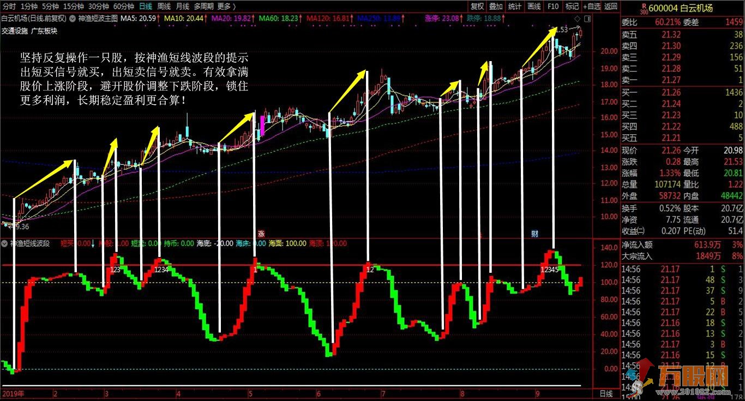The height and width of the screenshot is (401, 745).
Task: Open the 多周期 multi-period view
Action: click(203, 6)
